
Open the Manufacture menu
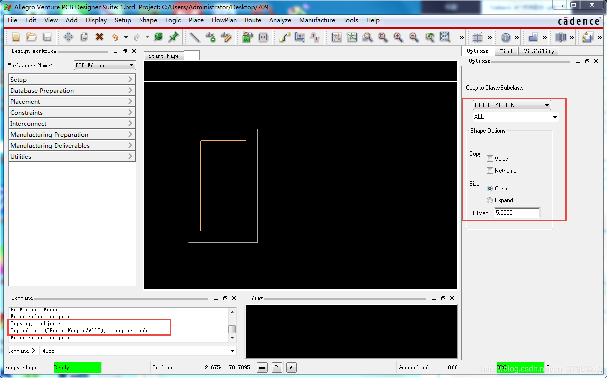(x=317, y=20)
